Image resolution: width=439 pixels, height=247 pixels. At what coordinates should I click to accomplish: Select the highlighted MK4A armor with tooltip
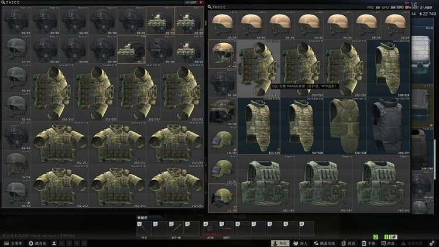[x=258, y=68]
